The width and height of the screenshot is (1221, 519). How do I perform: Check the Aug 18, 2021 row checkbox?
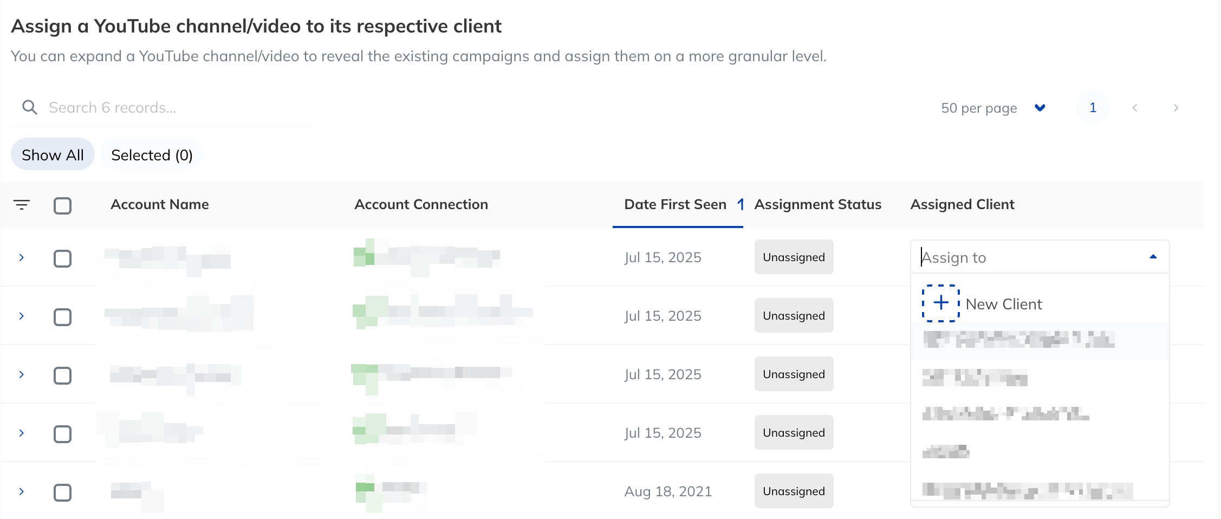pos(63,492)
